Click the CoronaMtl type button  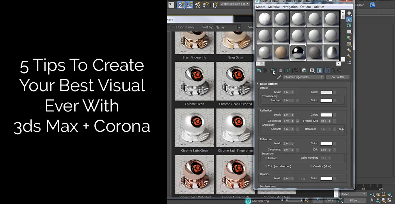(338, 77)
